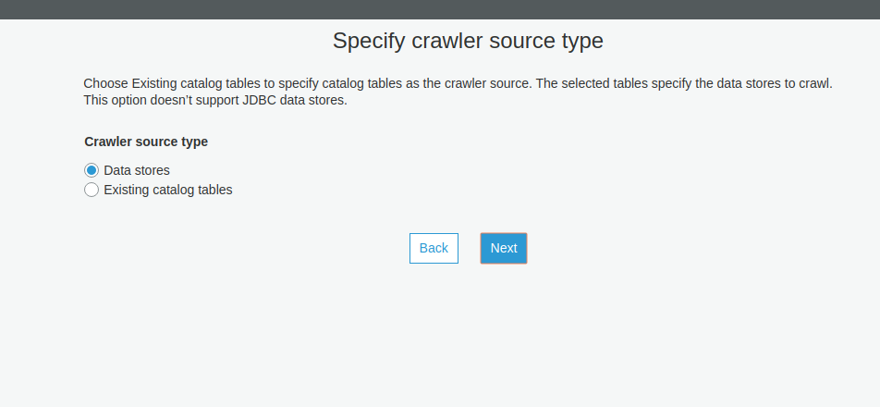Click the "Choose Existing catalog tables" description sentence
Viewport: 880px width, 407px height.
coord(307,83)
